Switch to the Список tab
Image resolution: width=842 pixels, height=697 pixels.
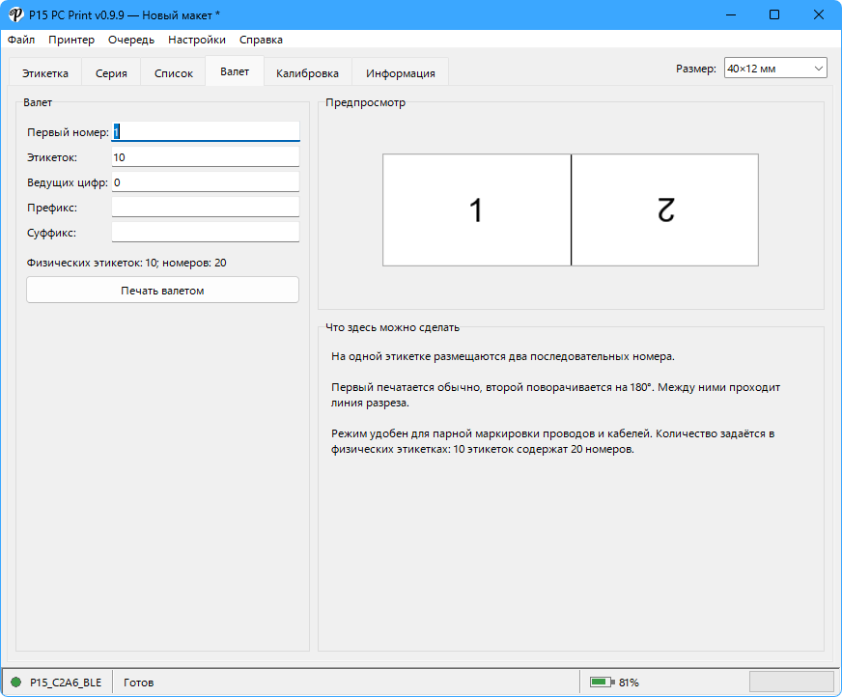pos(174,73)
